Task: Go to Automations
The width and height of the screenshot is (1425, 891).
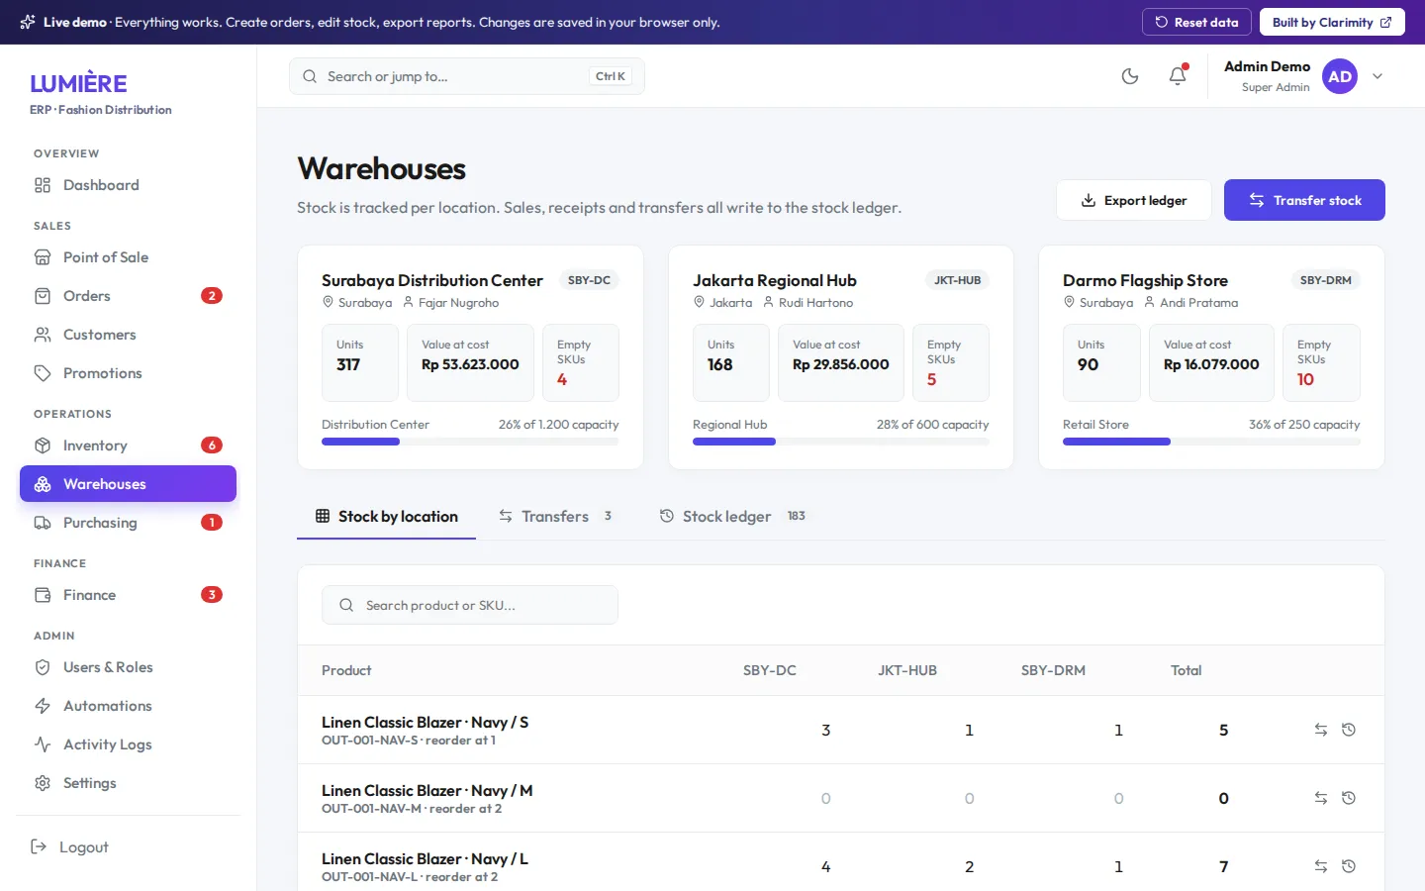Action: [x=128, y=706]
